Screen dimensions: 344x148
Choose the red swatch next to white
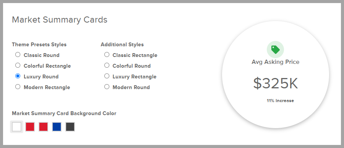[x=30, y=127]
